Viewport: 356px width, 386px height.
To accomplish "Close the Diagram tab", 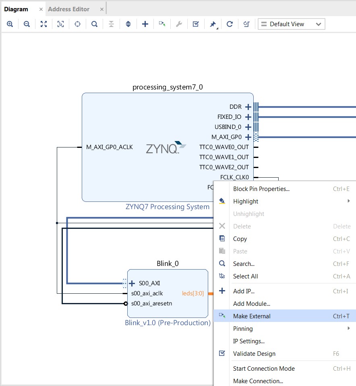I will click(x=41, y=9).
